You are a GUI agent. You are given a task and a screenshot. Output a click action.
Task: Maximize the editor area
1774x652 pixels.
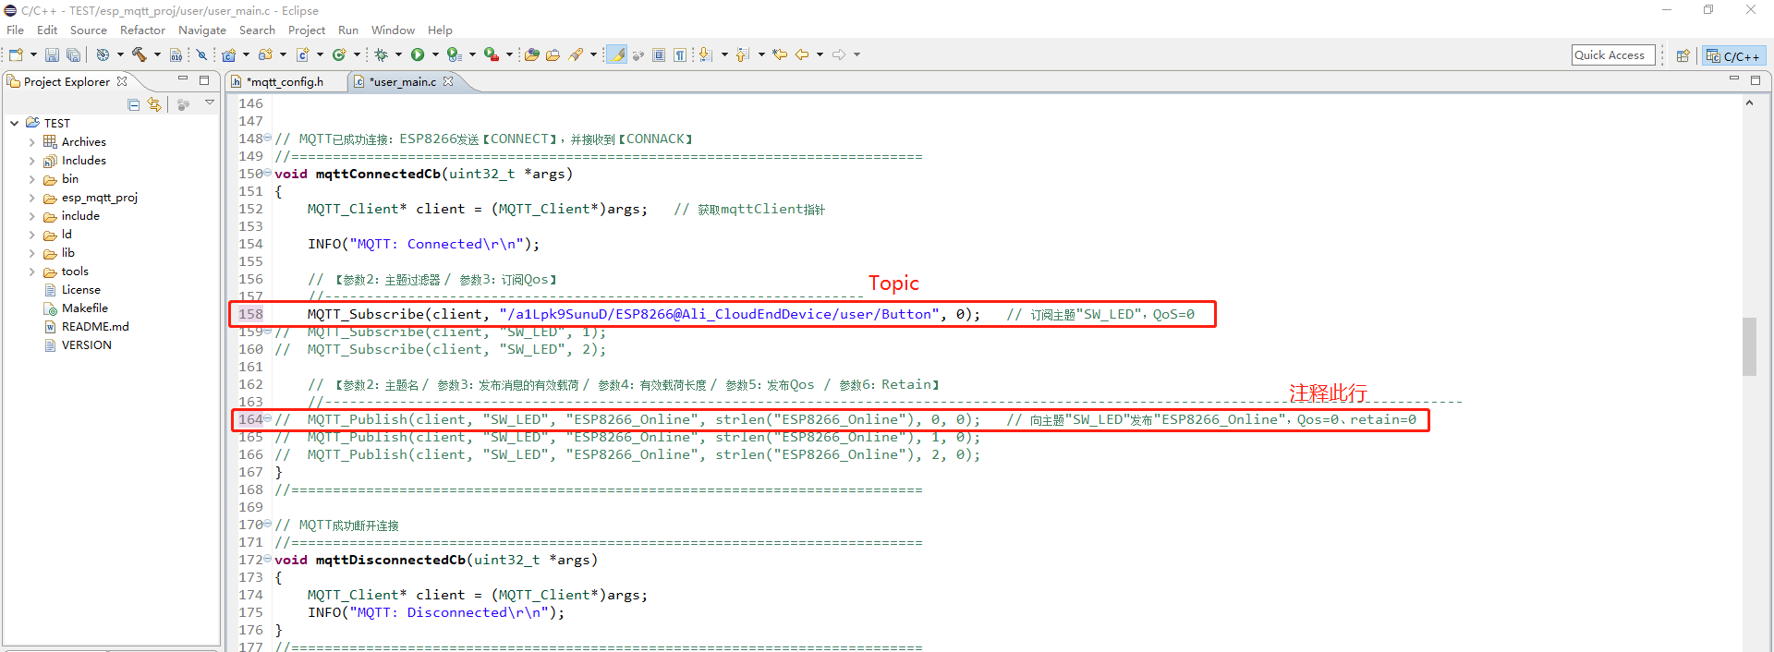(1756, 80)
